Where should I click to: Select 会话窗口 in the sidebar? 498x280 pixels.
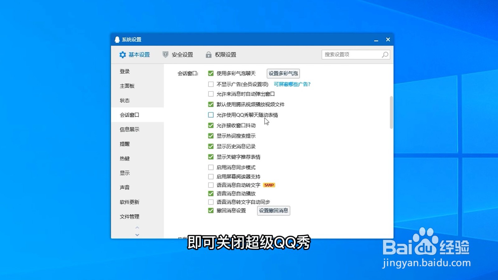(x=137, y=115)
